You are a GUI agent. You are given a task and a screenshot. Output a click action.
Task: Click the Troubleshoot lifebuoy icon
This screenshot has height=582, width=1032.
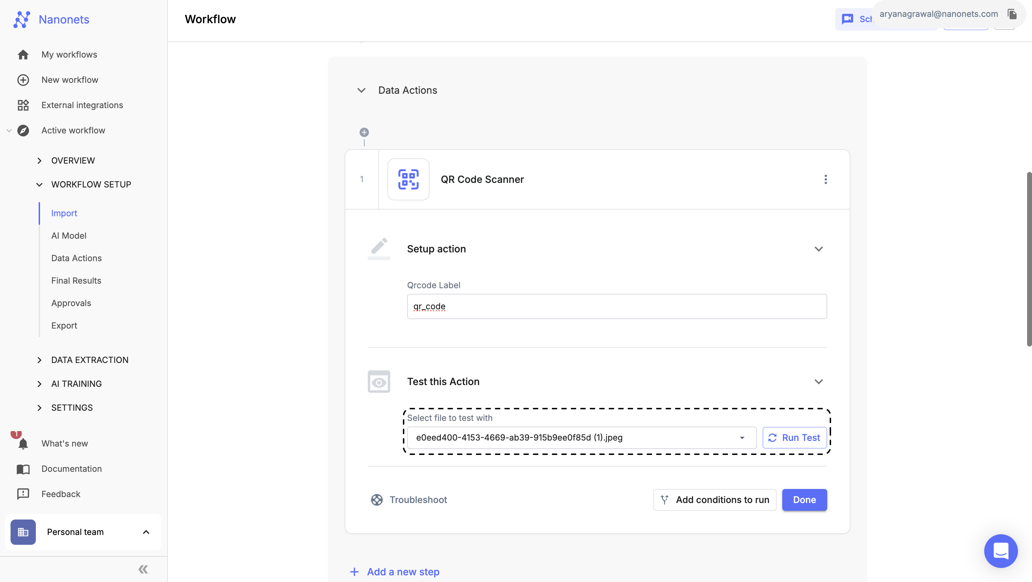point(377,500)
